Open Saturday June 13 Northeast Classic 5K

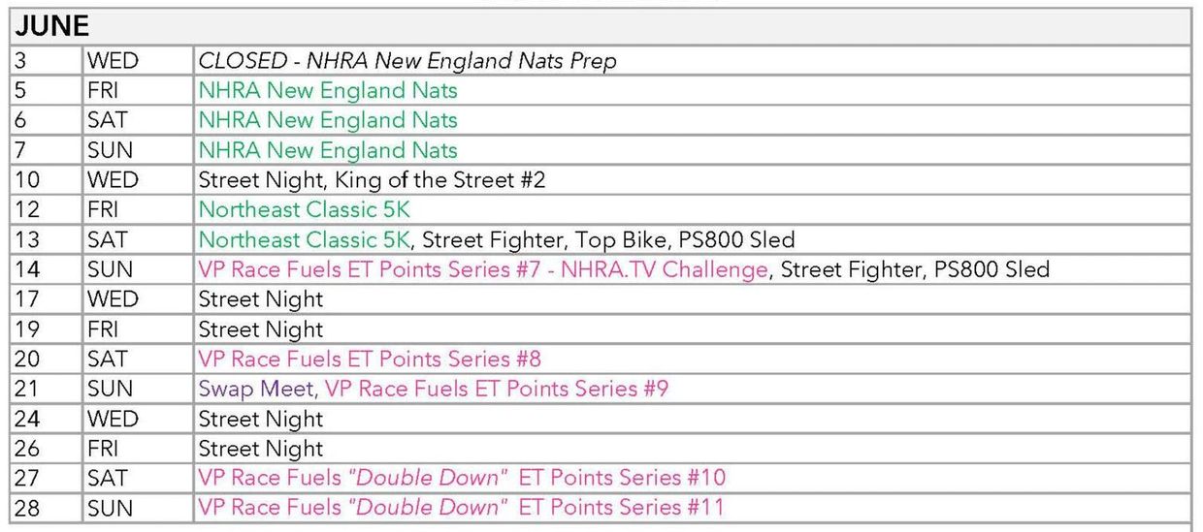[x=304, y=239]
